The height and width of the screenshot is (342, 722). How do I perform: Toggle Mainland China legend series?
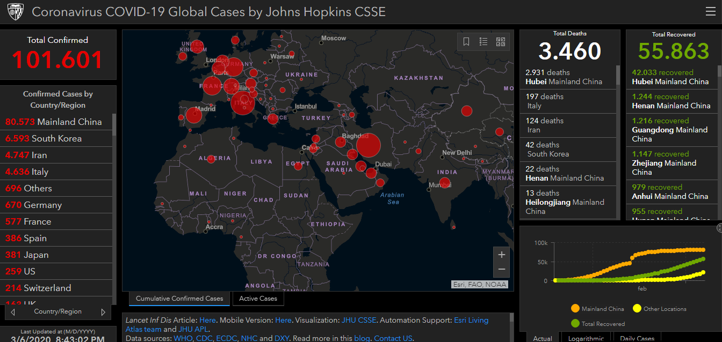coord(597,309)
